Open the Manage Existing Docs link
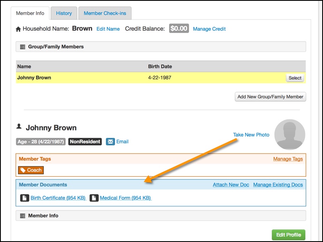Image resolution: width=323 pixels, height=242 pixels. coord(278,185)
